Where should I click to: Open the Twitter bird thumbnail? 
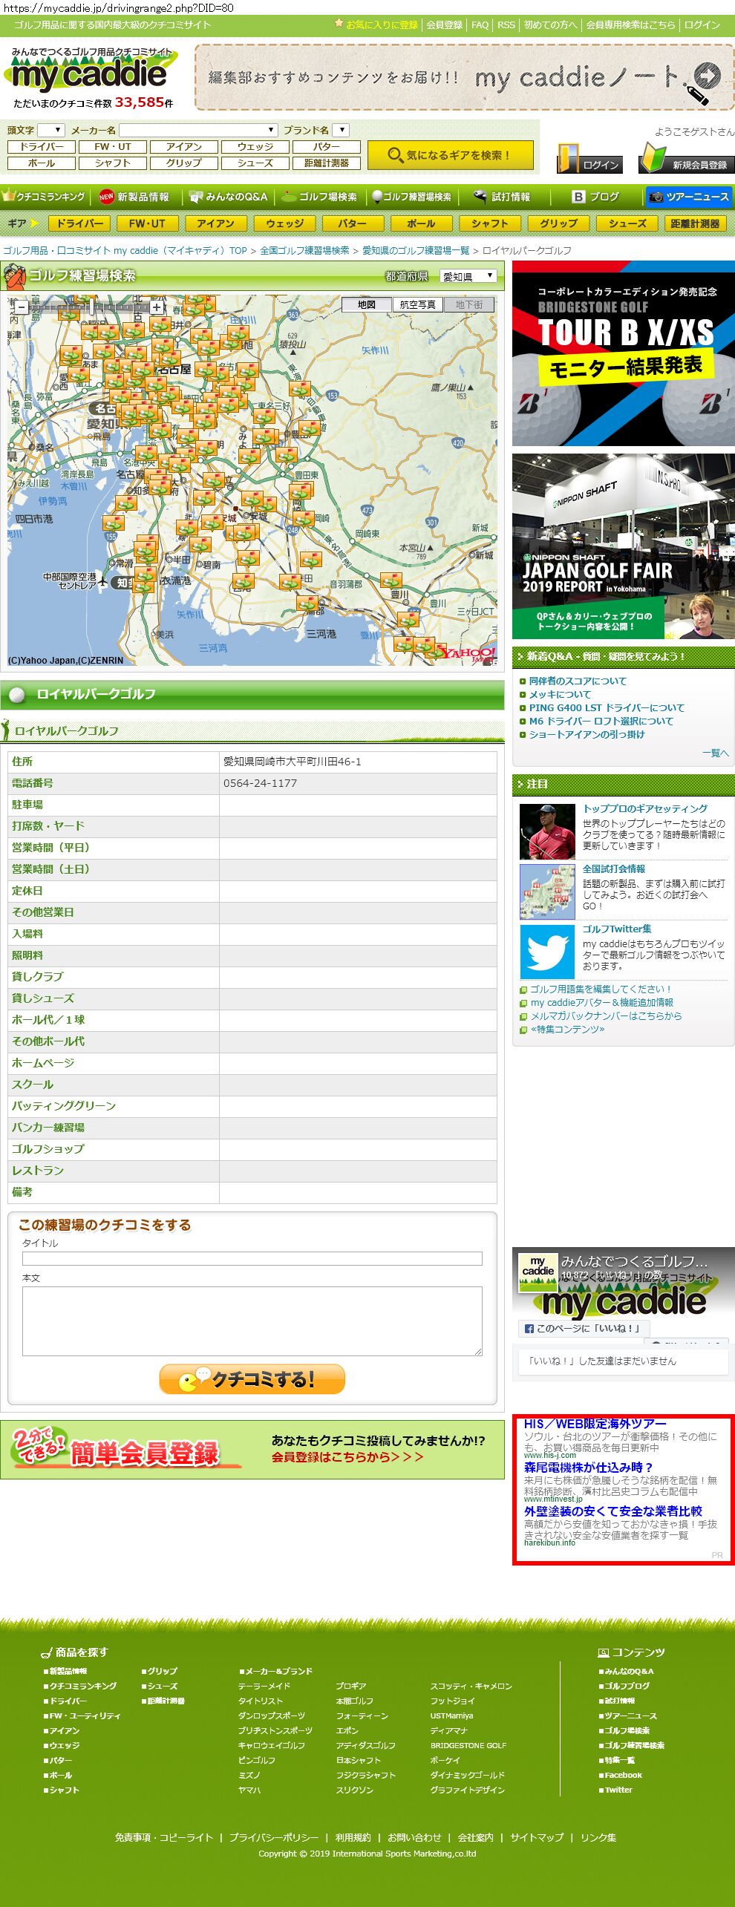(547, 951)
